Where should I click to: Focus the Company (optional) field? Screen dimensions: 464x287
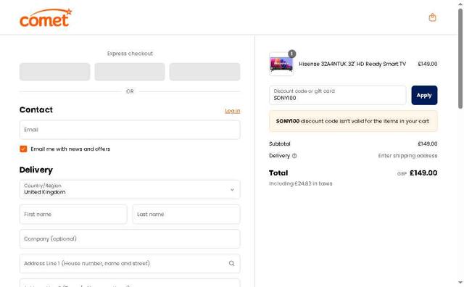point(130,238)
